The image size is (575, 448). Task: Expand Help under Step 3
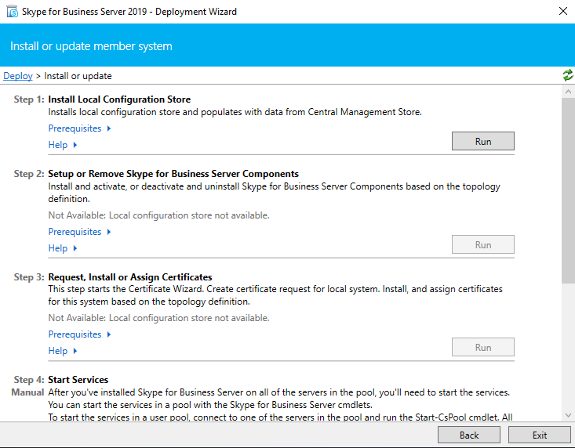[63, 351]
